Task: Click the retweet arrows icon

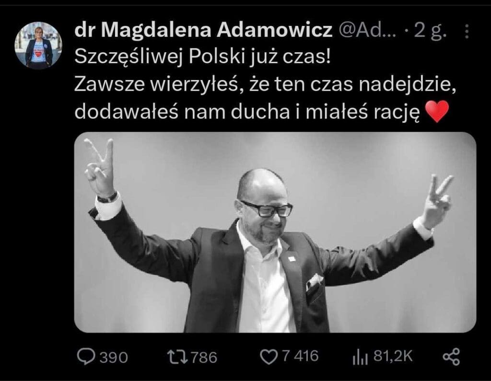Action: pos(177,357)
